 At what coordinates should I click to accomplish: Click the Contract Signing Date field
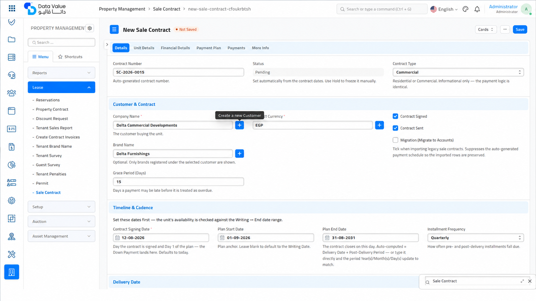[x=161, y=238]
